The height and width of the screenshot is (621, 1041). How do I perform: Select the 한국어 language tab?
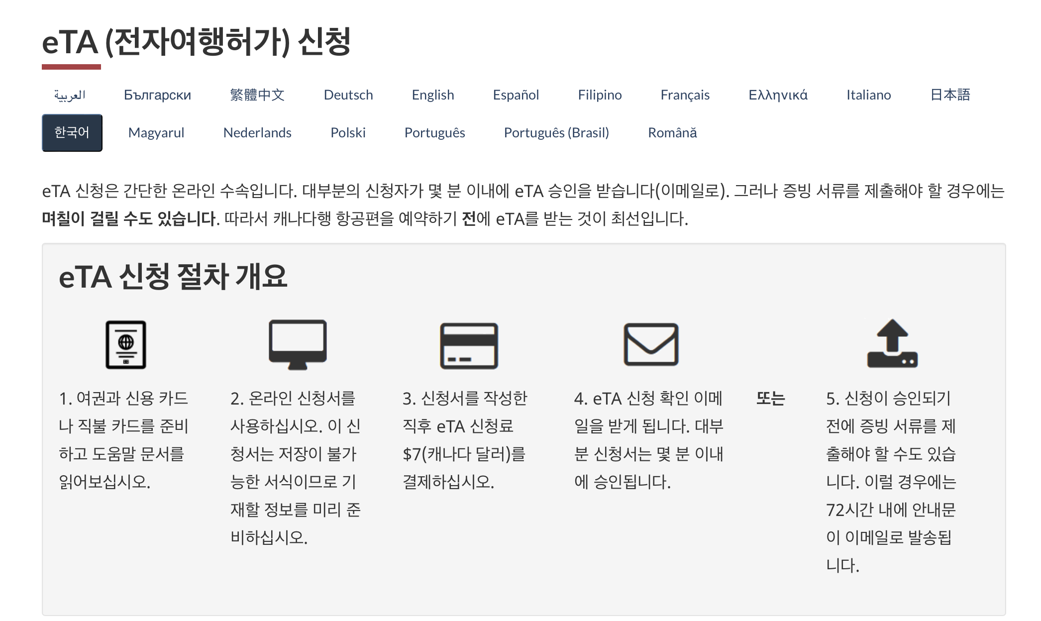(72, 133)
